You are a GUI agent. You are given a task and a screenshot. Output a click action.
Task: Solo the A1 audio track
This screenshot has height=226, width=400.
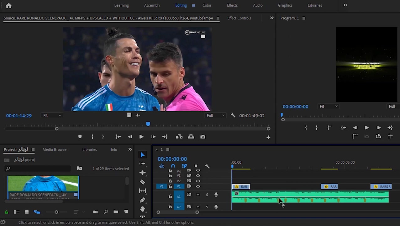click(x=207, y=195)
